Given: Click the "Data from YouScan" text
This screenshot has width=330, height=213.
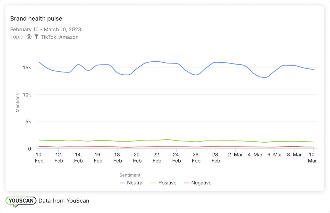Looking at the screenshot, I should [x=64, y=201].
